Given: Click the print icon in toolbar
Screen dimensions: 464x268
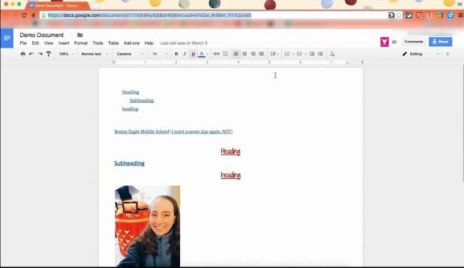Looking at the screenshot, I should [x=23, y=54].
